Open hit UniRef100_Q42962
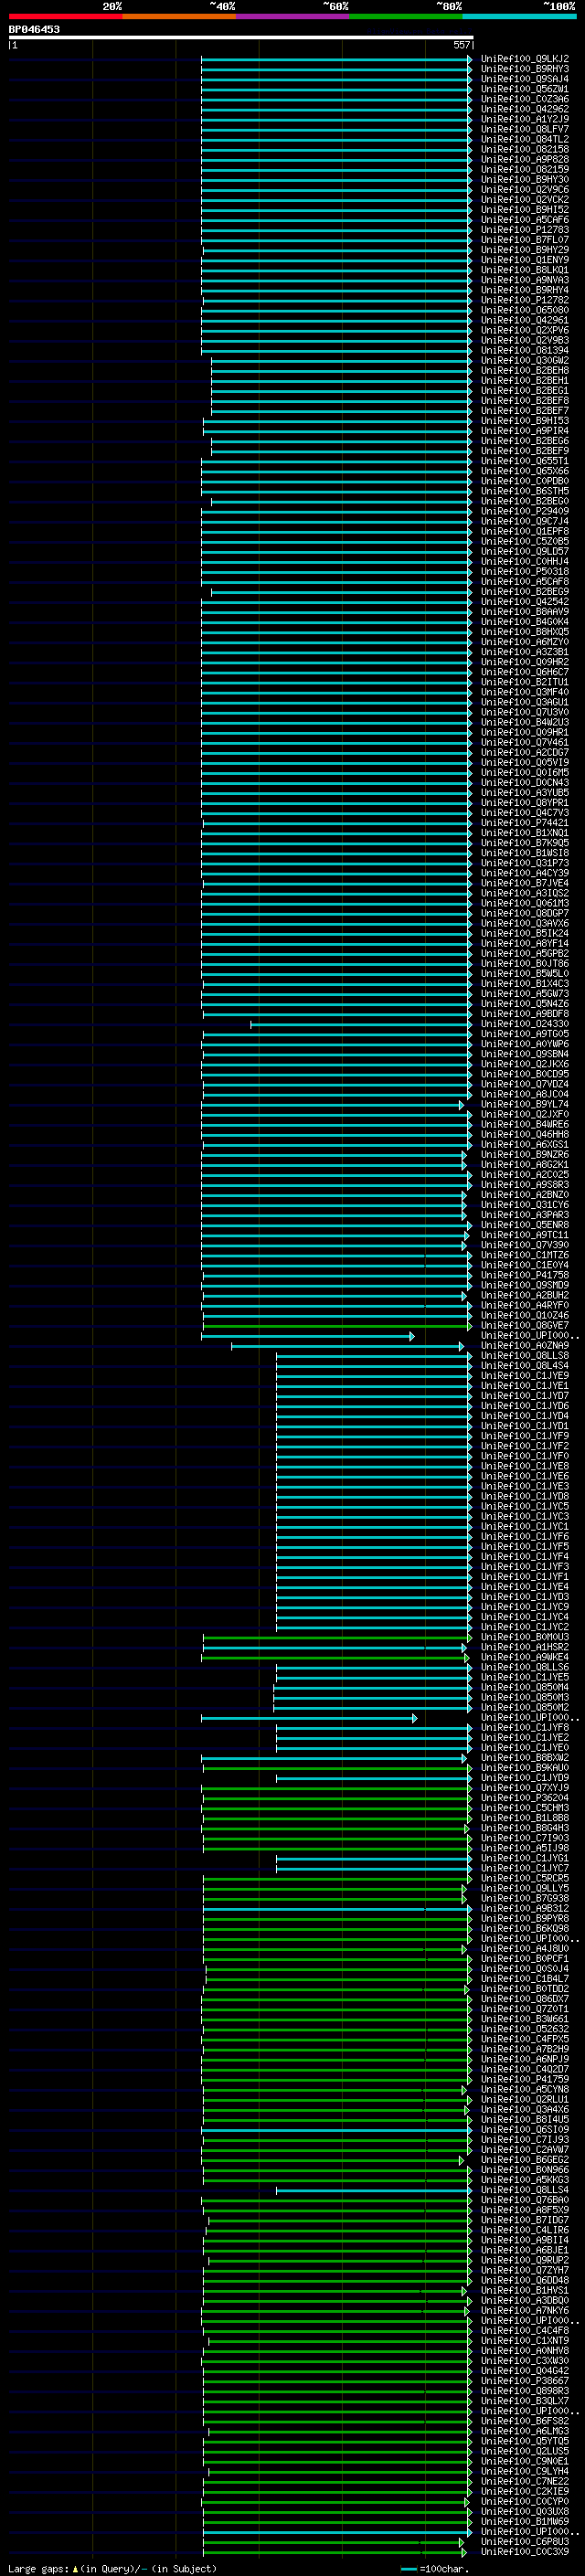 click(x=525, y=109)
